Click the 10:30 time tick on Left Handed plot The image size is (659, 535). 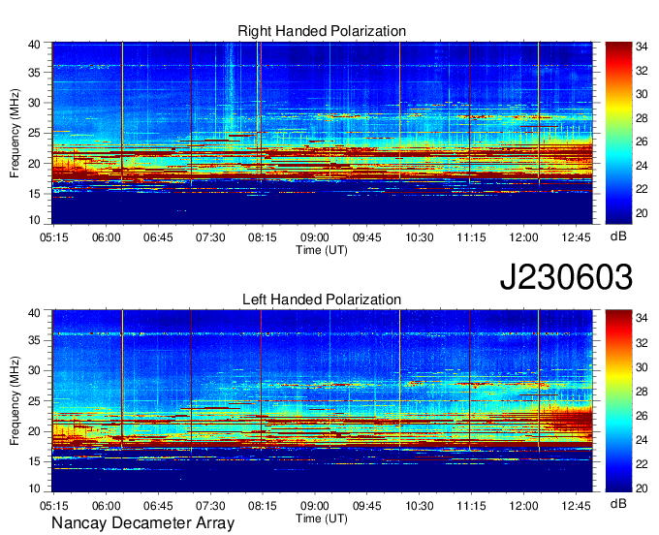pyautogui.click(x=419, y=506)
